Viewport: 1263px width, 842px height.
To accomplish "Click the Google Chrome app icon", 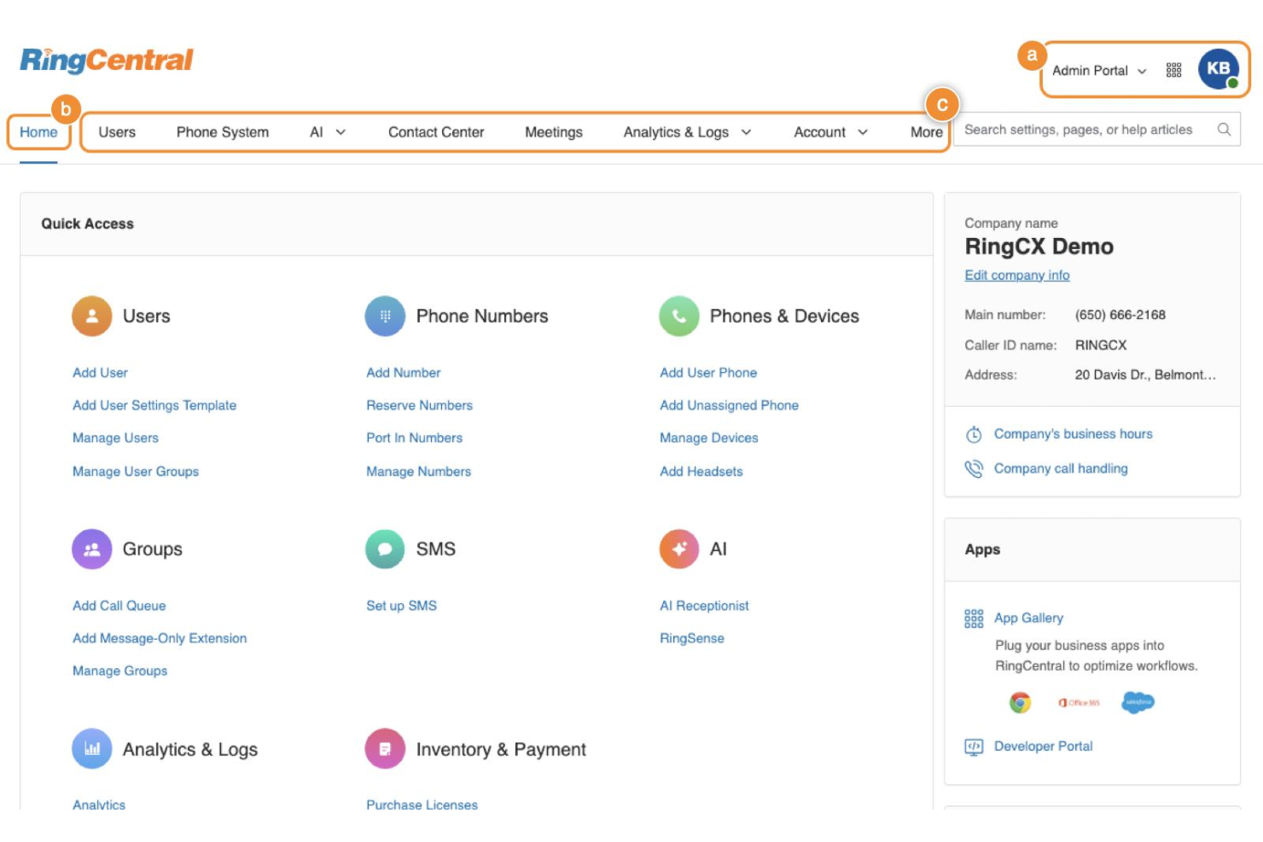I will [1020, 703].
